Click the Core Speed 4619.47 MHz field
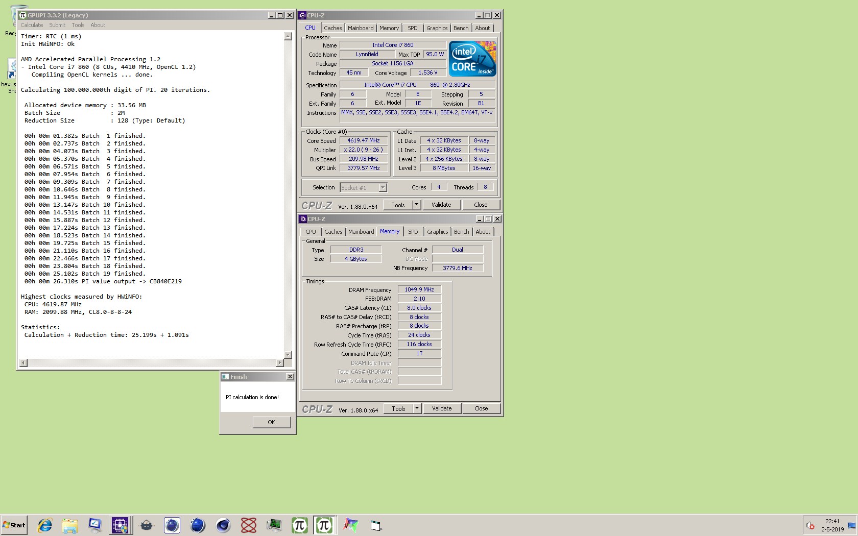 364,140
